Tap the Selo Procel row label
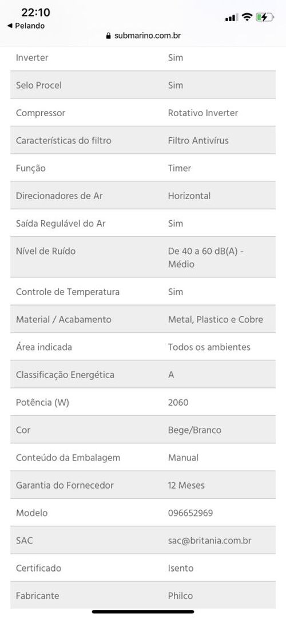Screen dimensions: 286x619 (39, 85)
